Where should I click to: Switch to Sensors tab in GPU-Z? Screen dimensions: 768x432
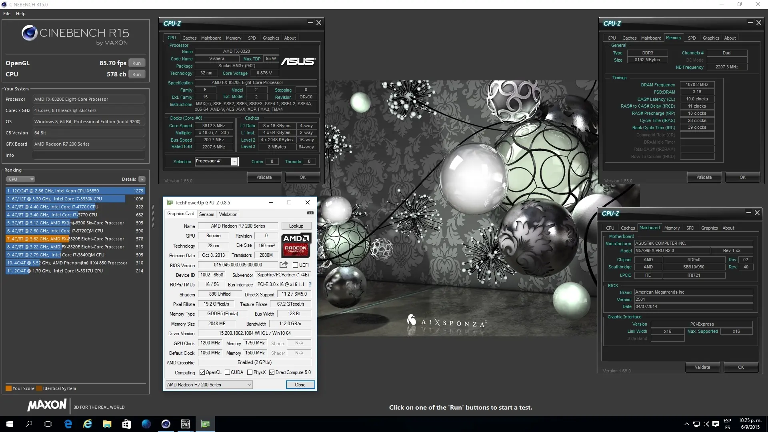[x=206, y=214]
